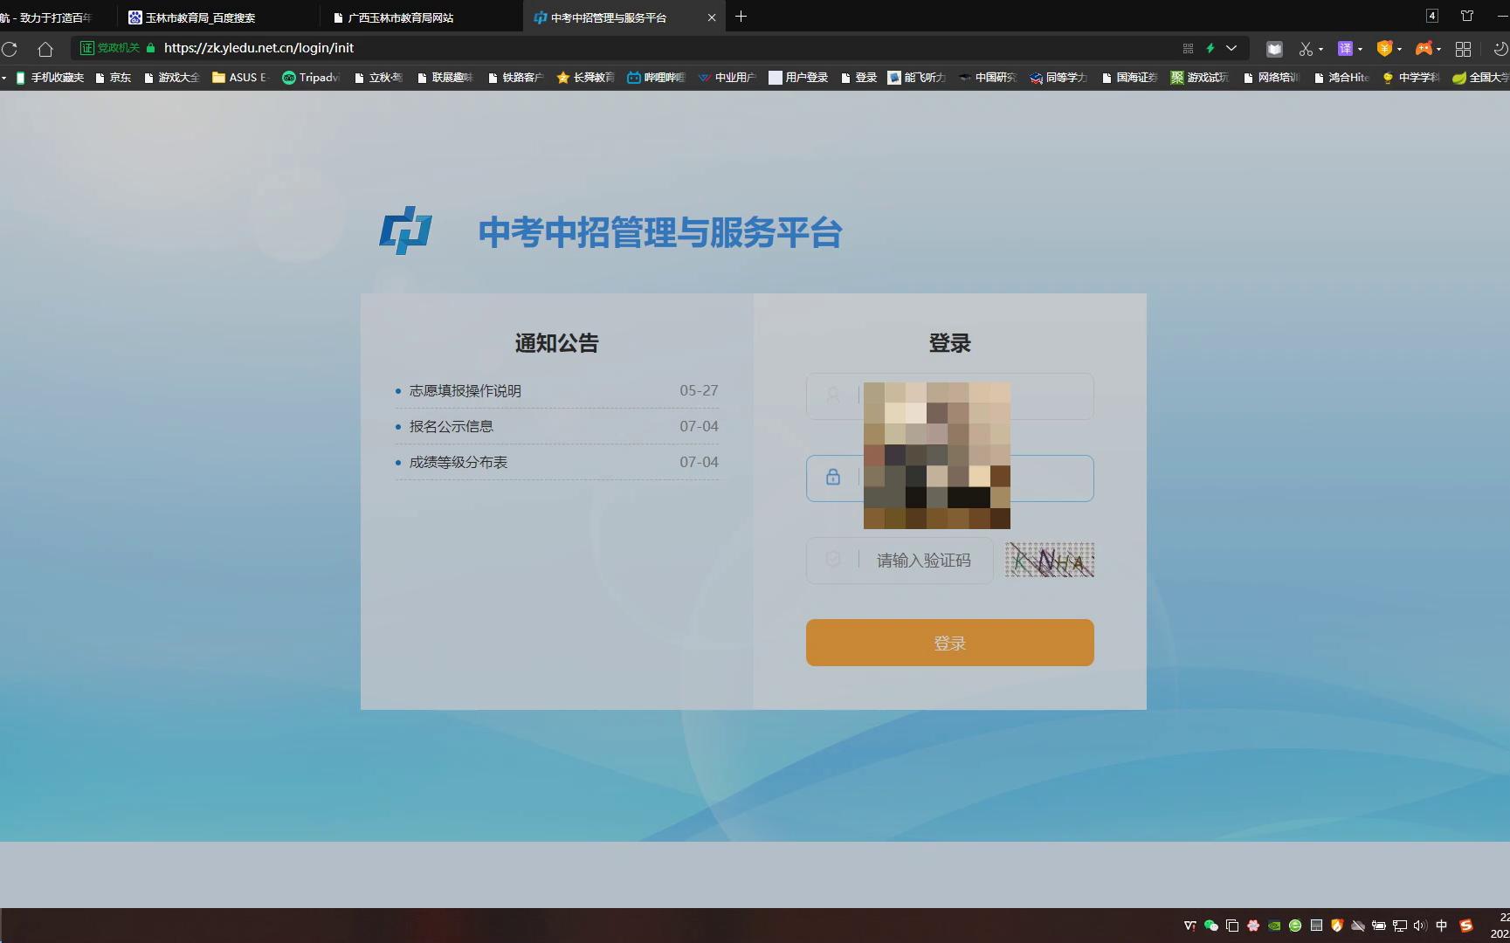Image resolution: width=1510 pixels, height=943 pixels.
Task: Click the 中 input method indicator
Action: tap(1441, 926)
